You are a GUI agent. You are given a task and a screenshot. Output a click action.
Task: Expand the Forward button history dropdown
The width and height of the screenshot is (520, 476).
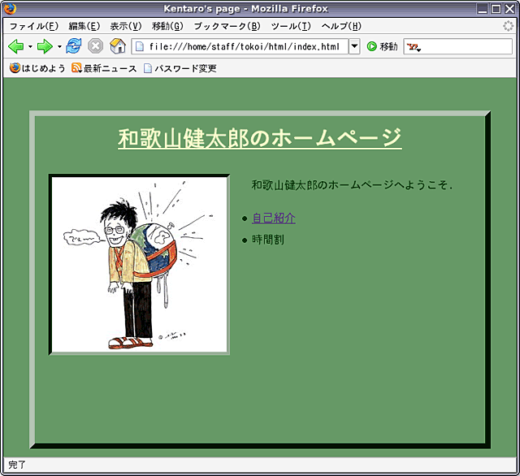tap(59, 46)
